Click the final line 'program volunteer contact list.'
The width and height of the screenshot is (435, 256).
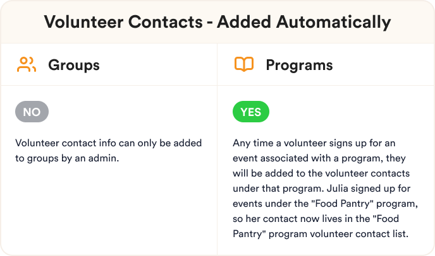tap(321, 234)
